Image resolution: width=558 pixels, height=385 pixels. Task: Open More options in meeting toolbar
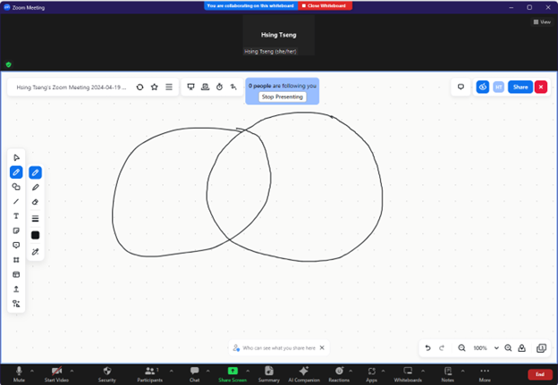pos(485,374)
